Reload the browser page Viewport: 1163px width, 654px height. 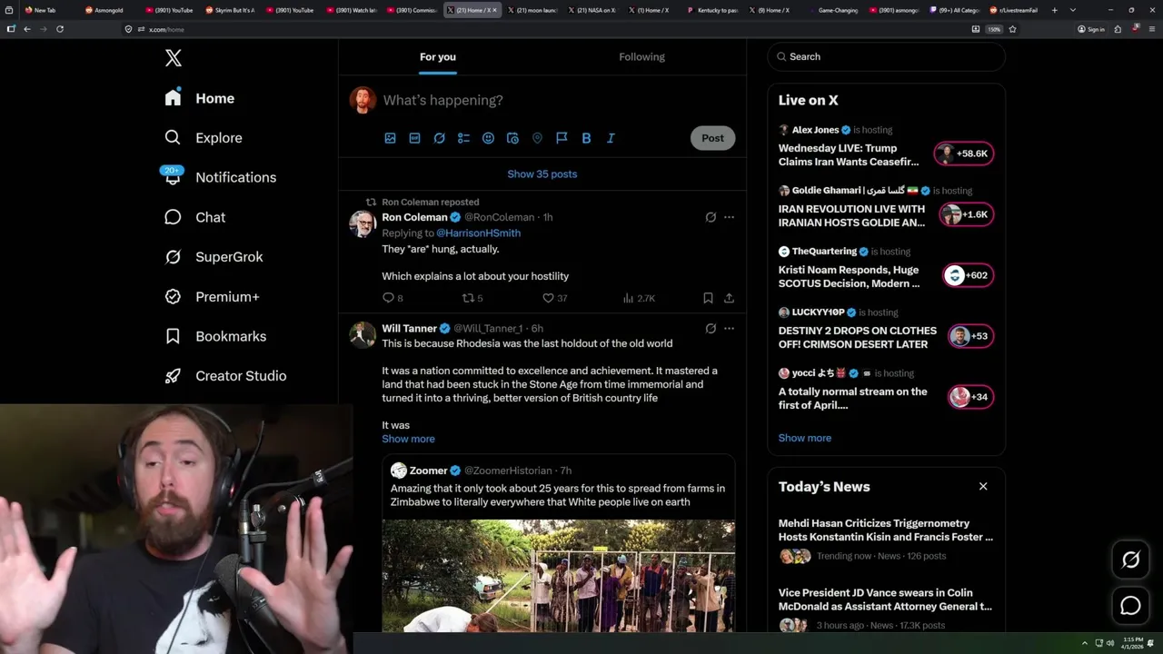click(60, 29)
